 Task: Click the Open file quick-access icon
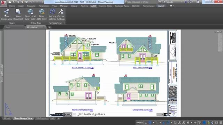(14, 2)
